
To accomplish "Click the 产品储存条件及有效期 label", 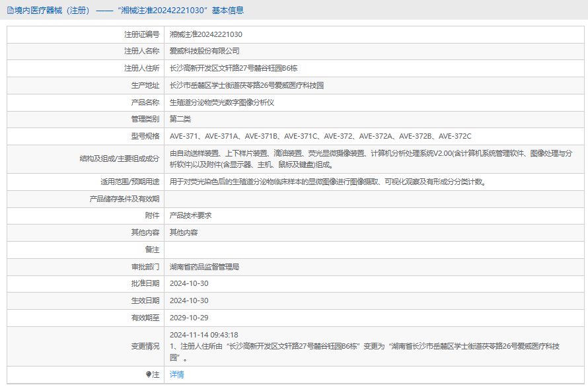I will (x=124, y=199).
